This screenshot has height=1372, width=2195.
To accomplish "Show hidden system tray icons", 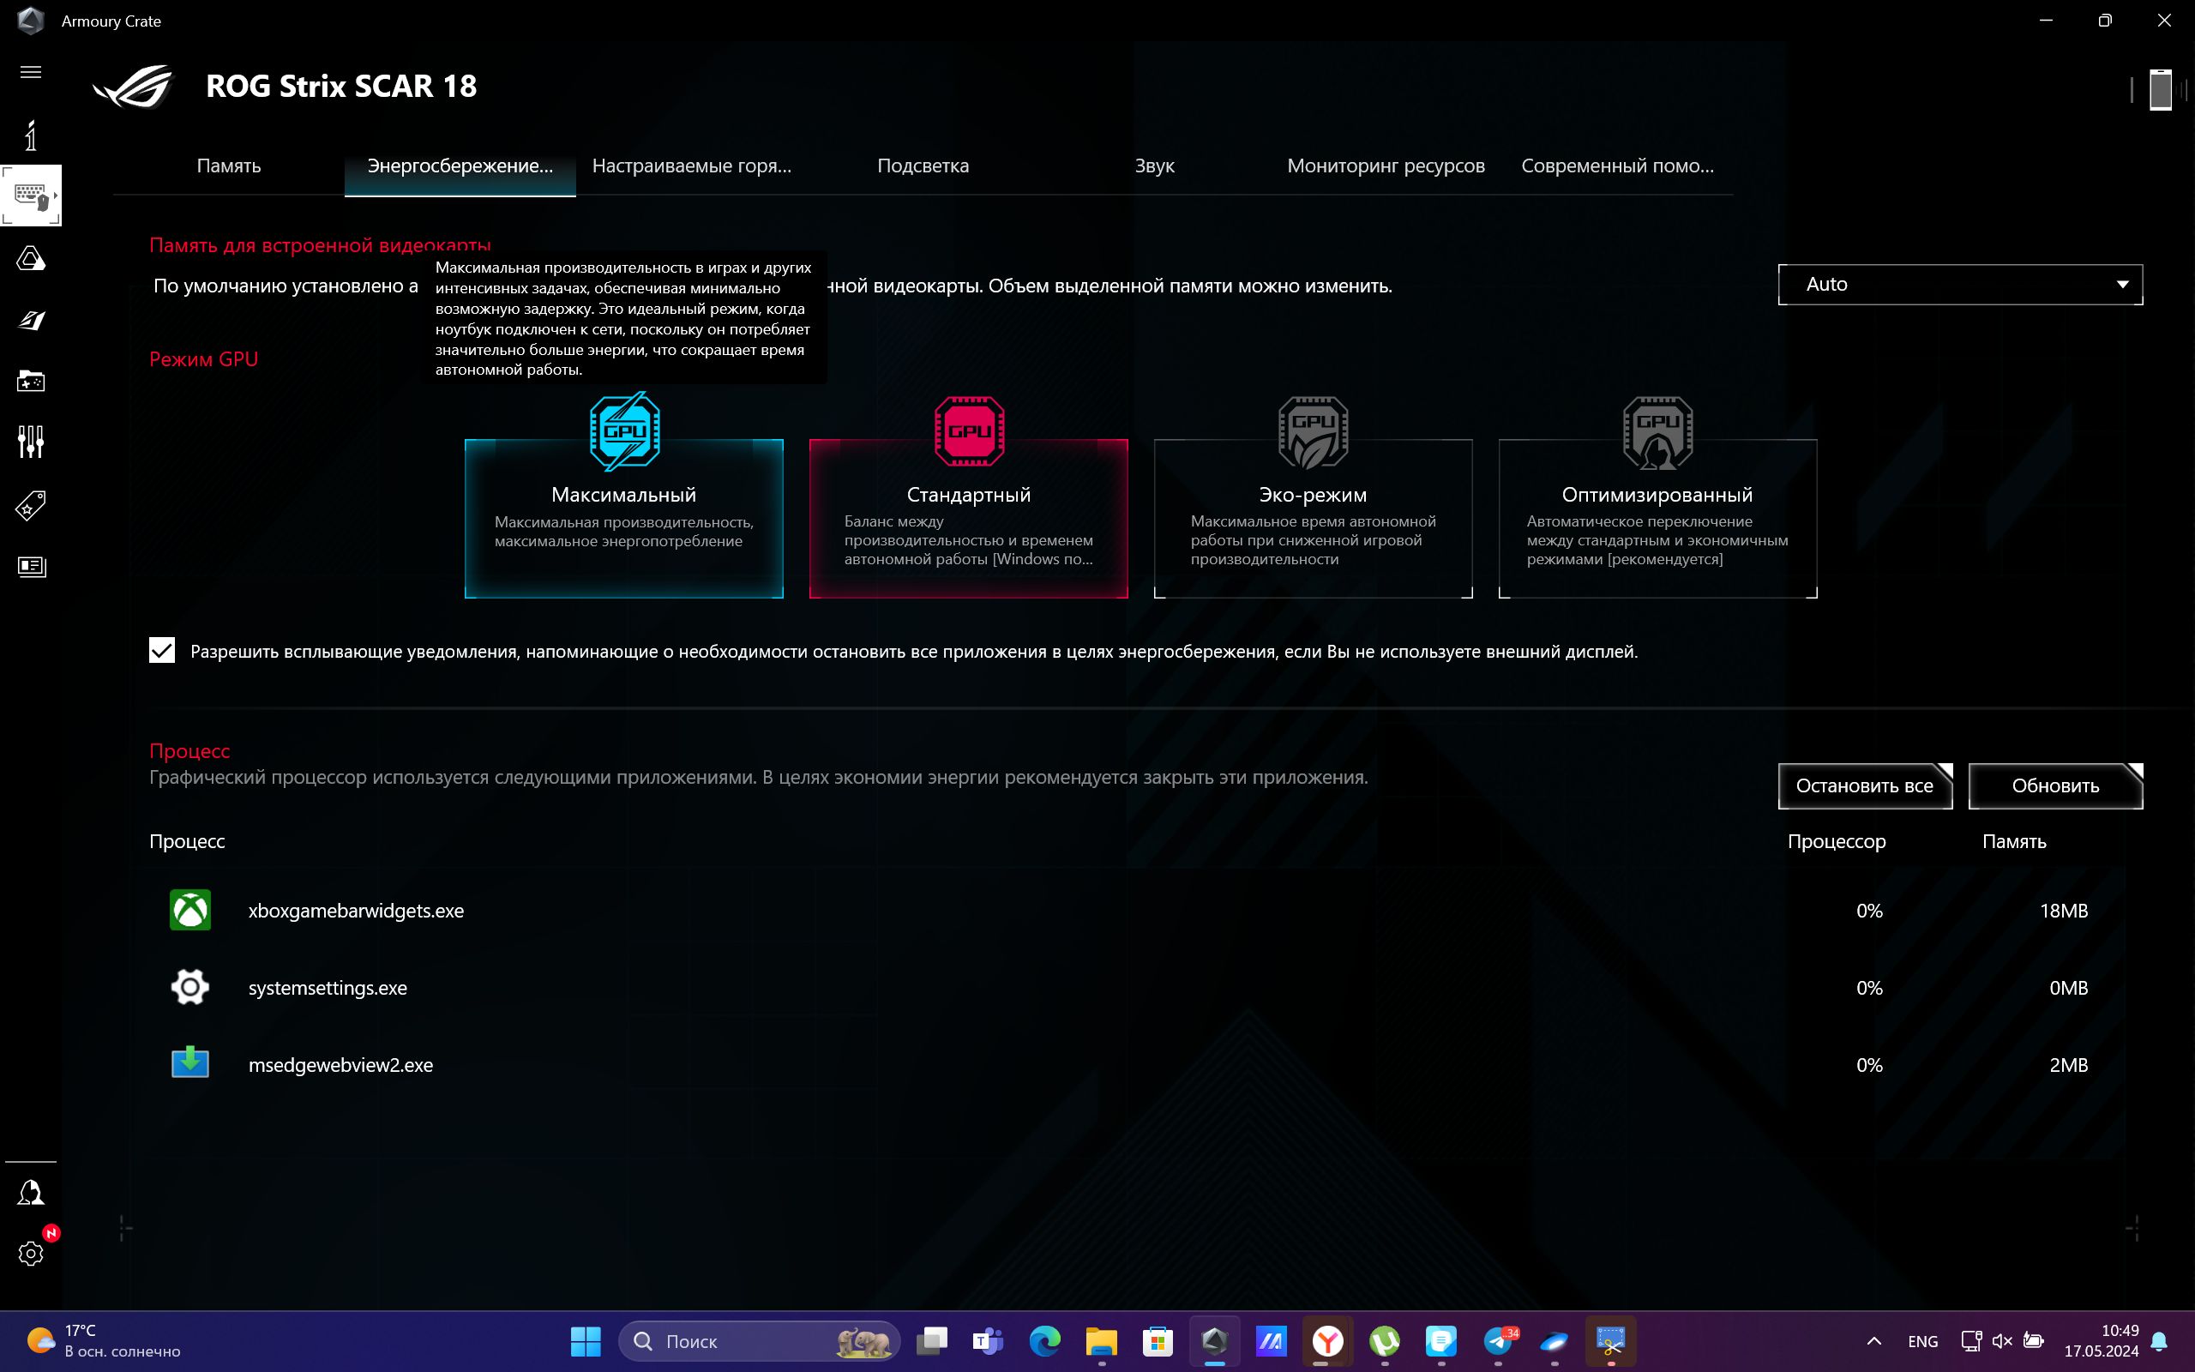I will (1874, 1340).
